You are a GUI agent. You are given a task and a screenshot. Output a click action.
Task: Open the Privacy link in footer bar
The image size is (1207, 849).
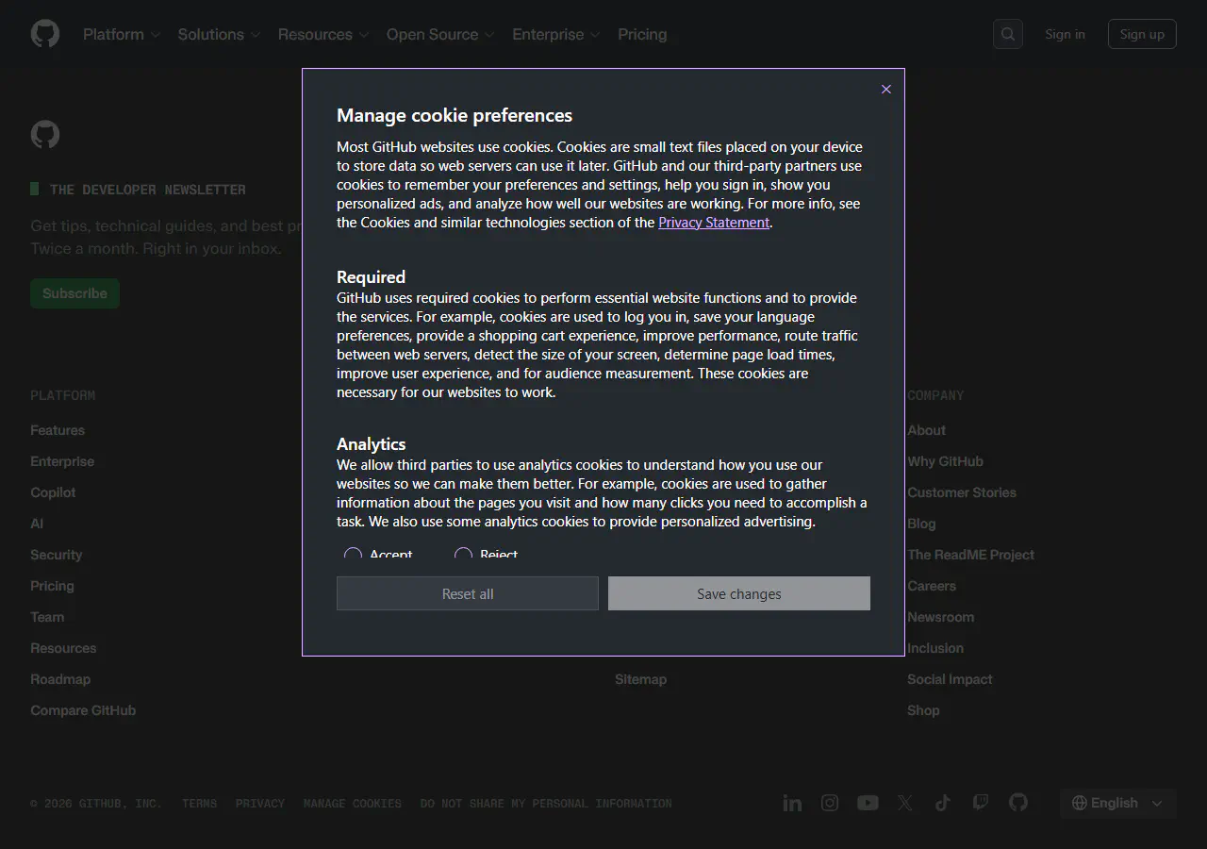pyautogui.click(x=260, y=804)
